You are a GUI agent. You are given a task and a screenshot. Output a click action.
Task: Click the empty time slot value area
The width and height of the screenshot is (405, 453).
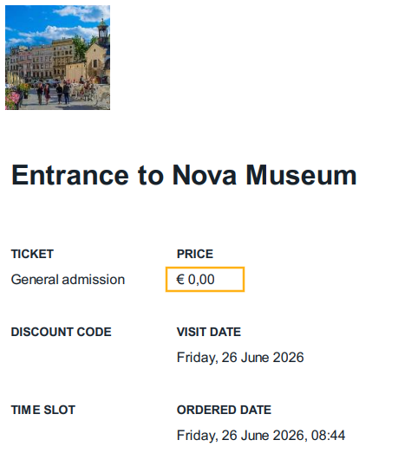tap(68, 436)
